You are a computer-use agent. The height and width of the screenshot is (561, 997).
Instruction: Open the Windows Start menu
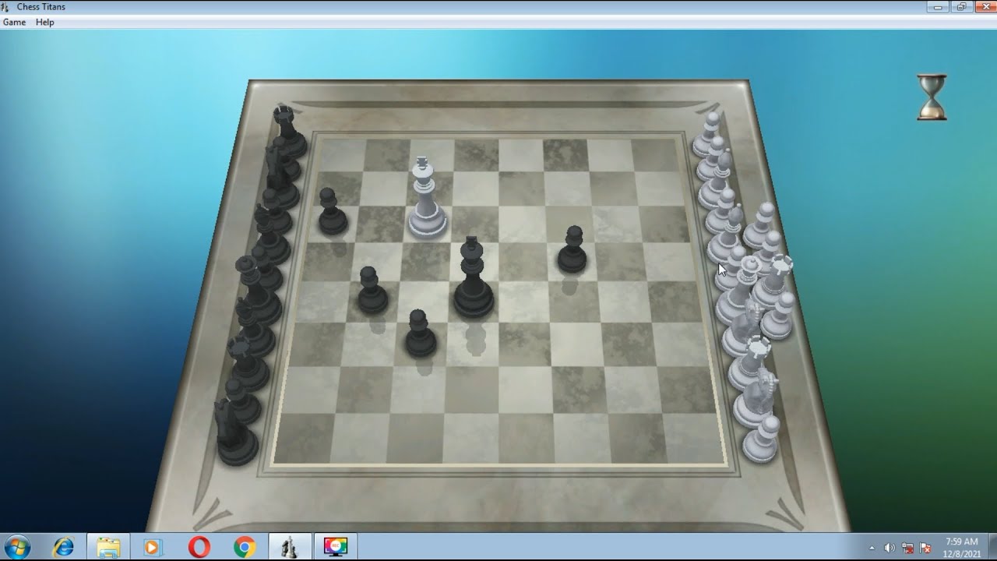coord(17,547)
